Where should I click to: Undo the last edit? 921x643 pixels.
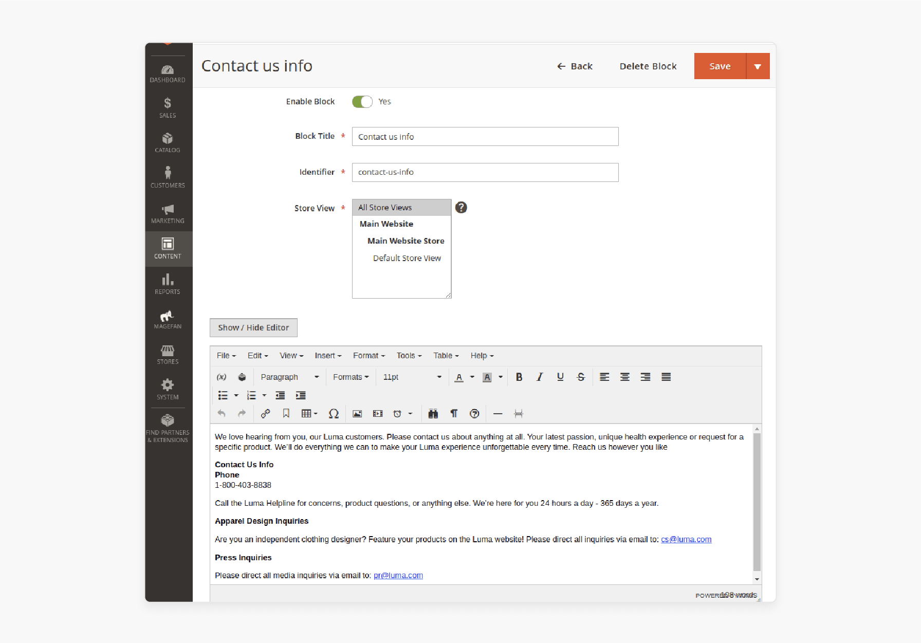click(x=222, y=413)
